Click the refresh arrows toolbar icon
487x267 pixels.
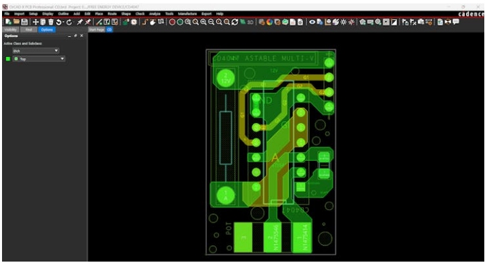click(235, 22)
